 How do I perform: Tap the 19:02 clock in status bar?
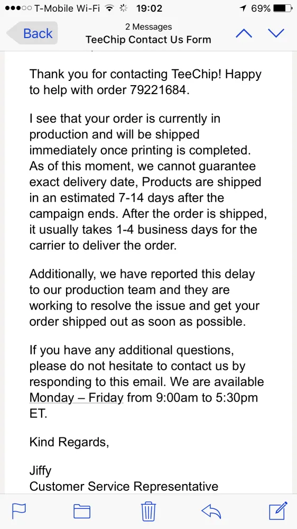point(149,8)
